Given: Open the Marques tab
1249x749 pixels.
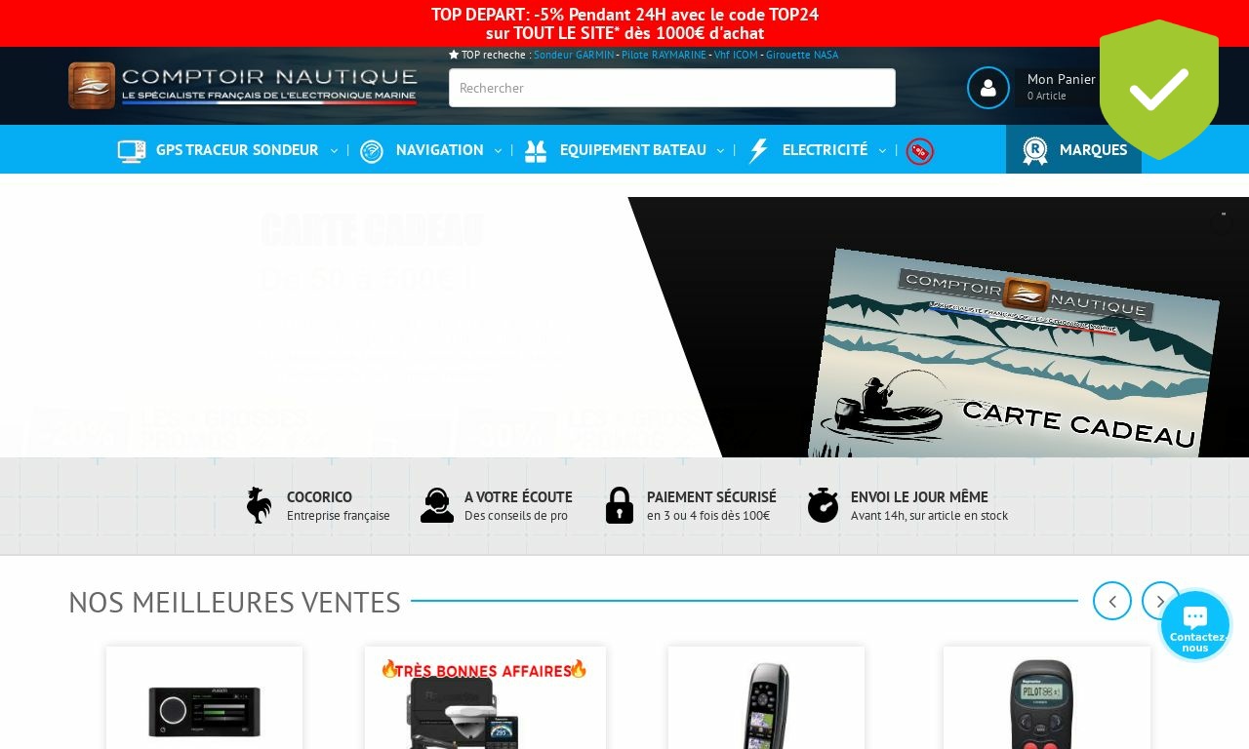Looking at the screenshot, I should (1073, 150).
